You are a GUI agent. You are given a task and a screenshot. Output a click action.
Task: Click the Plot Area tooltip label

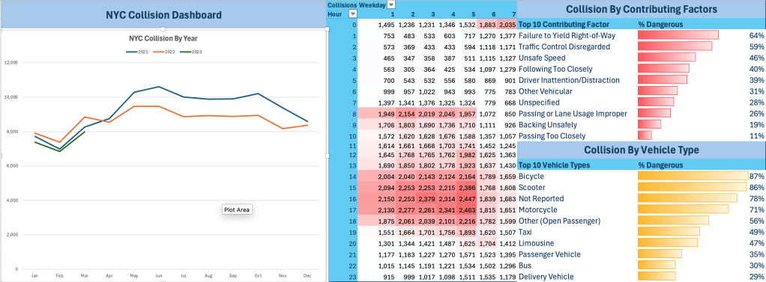(237, 209)
